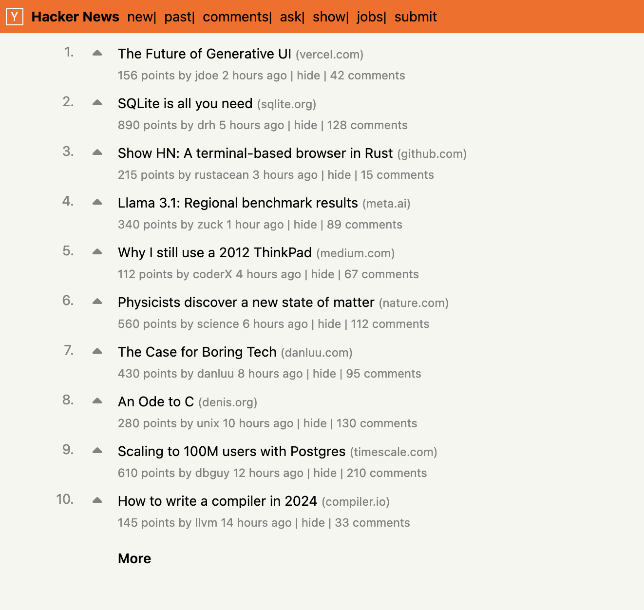View the 128 comments on SQLite story

[x=367, y=125]
